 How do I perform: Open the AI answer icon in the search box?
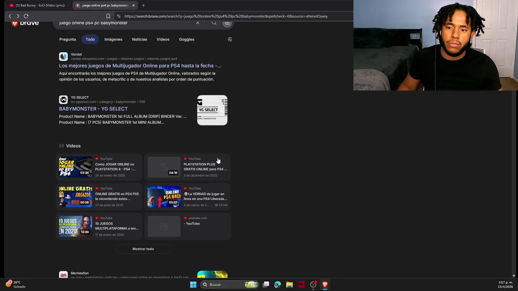click(227, 23)
